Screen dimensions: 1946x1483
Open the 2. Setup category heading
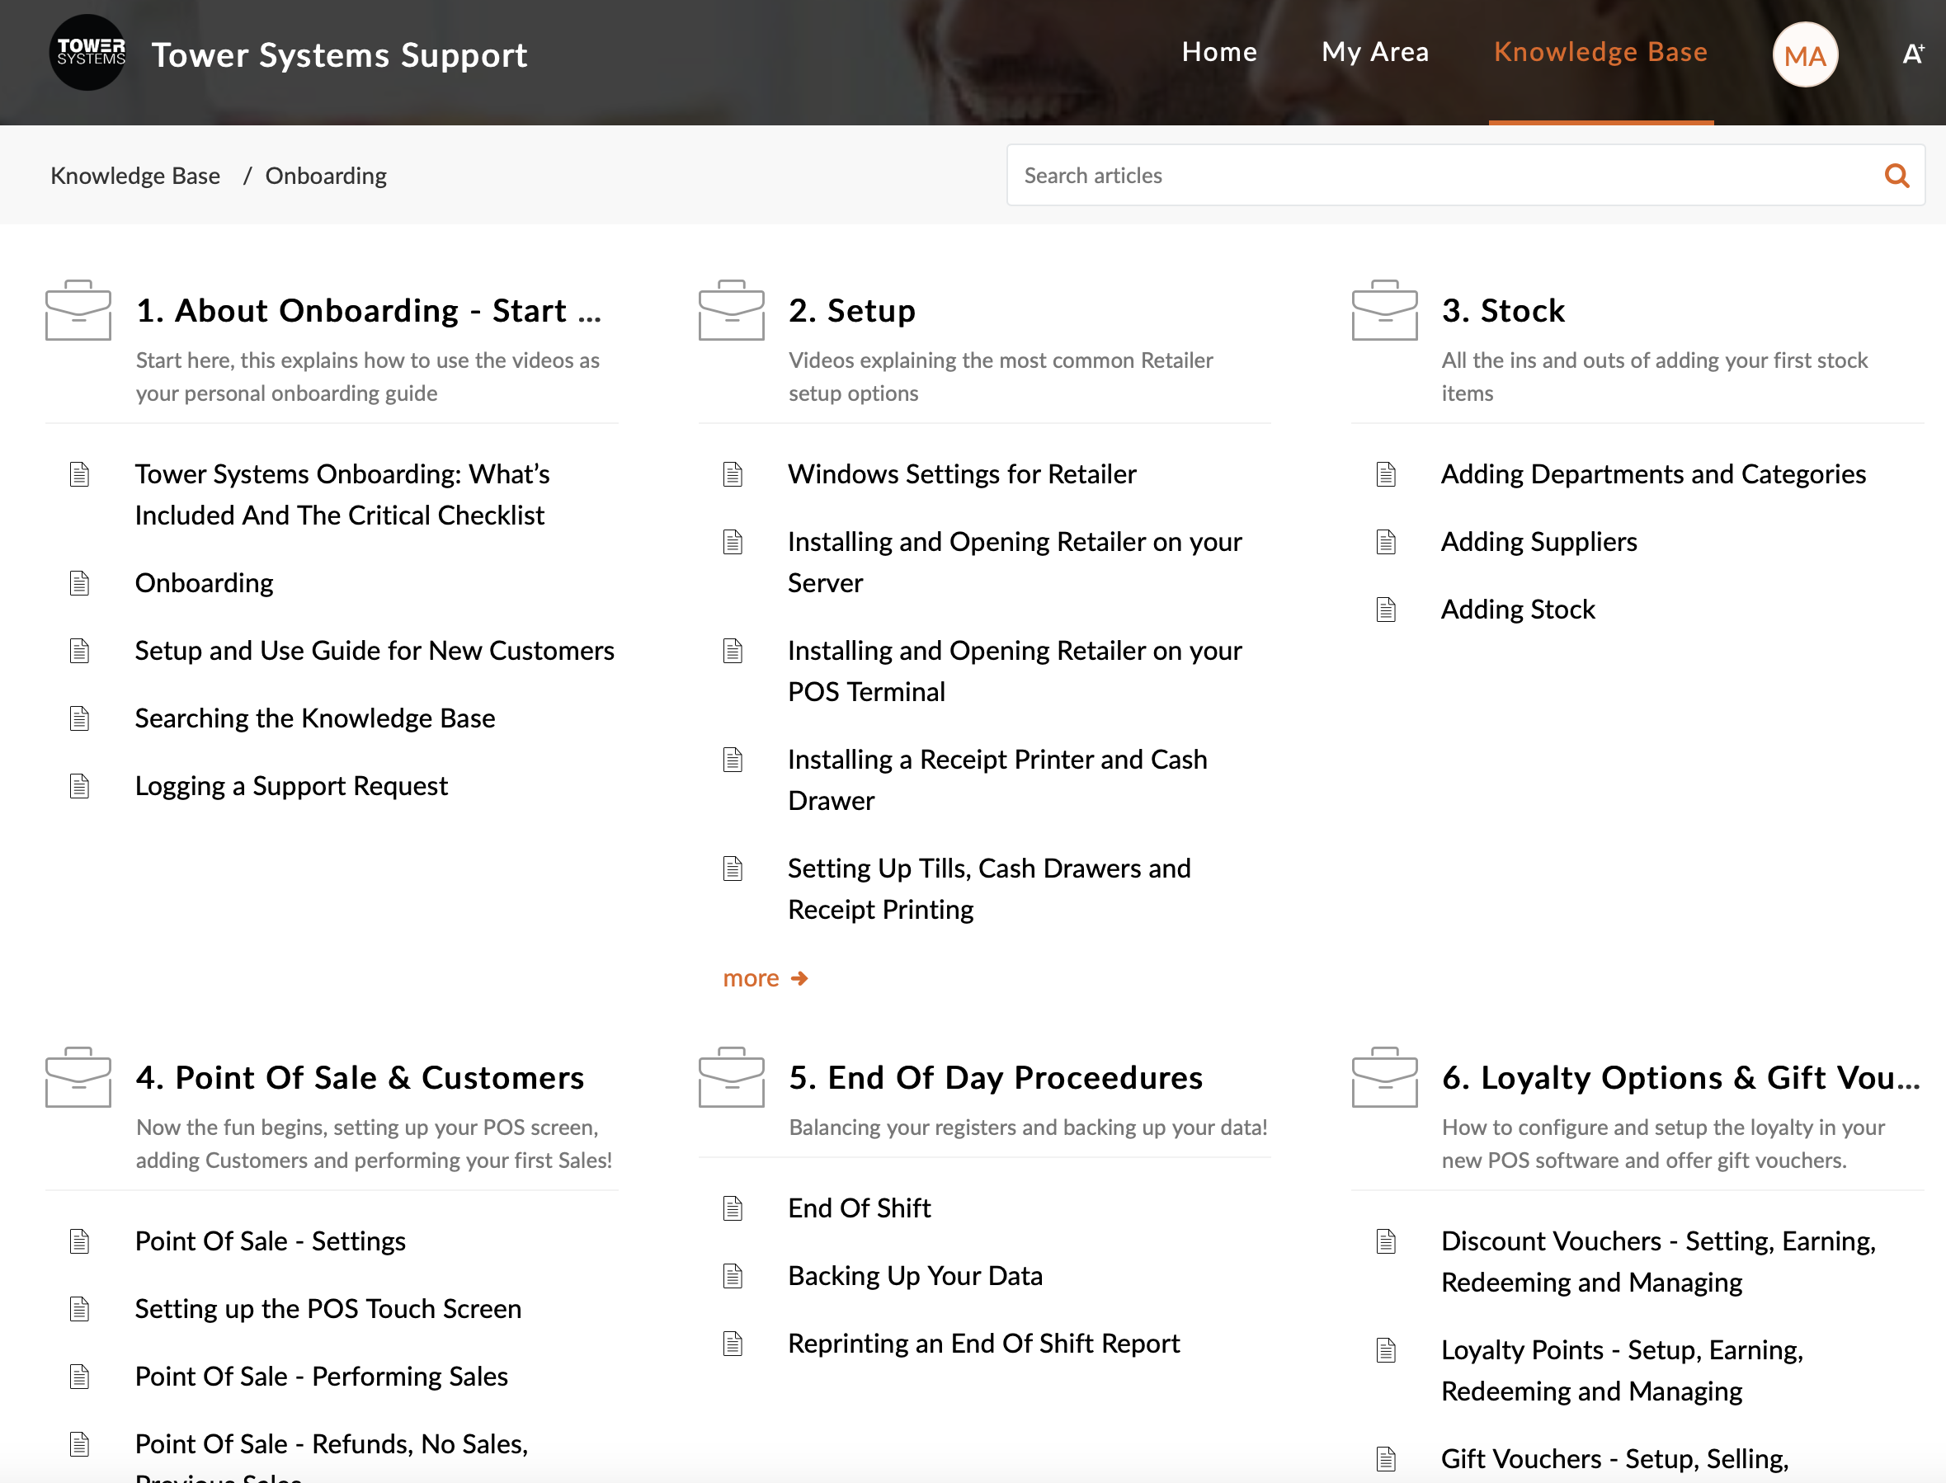pos(852,311)
